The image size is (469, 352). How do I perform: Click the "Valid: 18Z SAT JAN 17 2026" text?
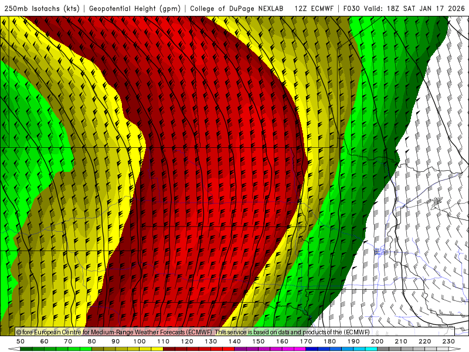[x=414, y=8]
